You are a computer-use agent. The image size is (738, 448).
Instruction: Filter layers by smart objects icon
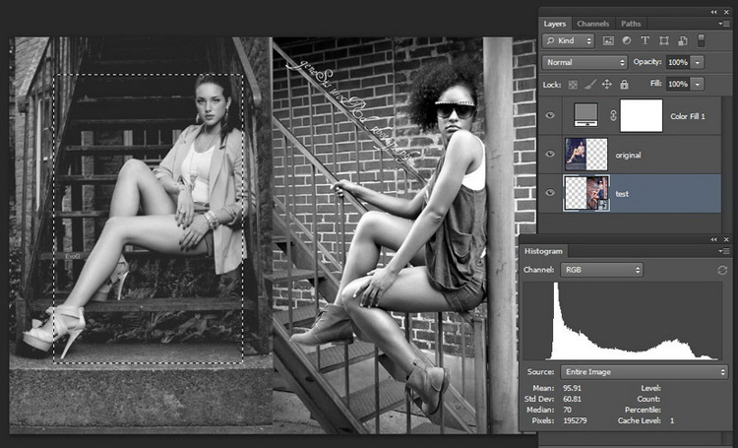[683, 41]
